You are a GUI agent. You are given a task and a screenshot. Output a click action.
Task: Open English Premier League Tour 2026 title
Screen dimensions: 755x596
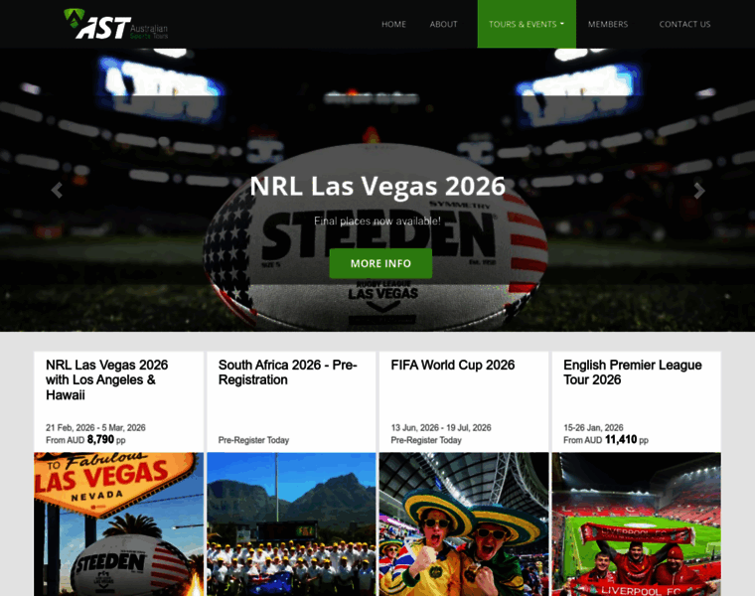[x=632, y=372]
